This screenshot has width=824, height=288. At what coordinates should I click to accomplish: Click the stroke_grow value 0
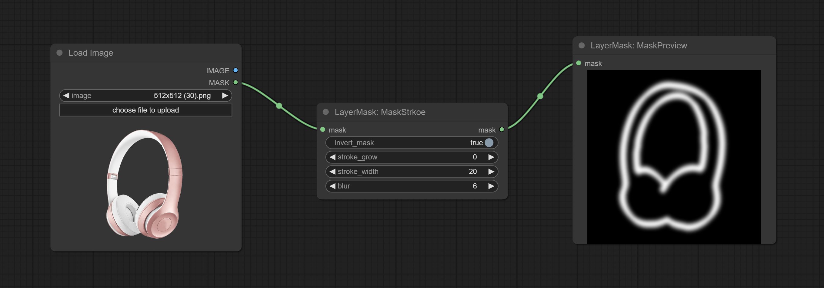[x=475, y=157]
